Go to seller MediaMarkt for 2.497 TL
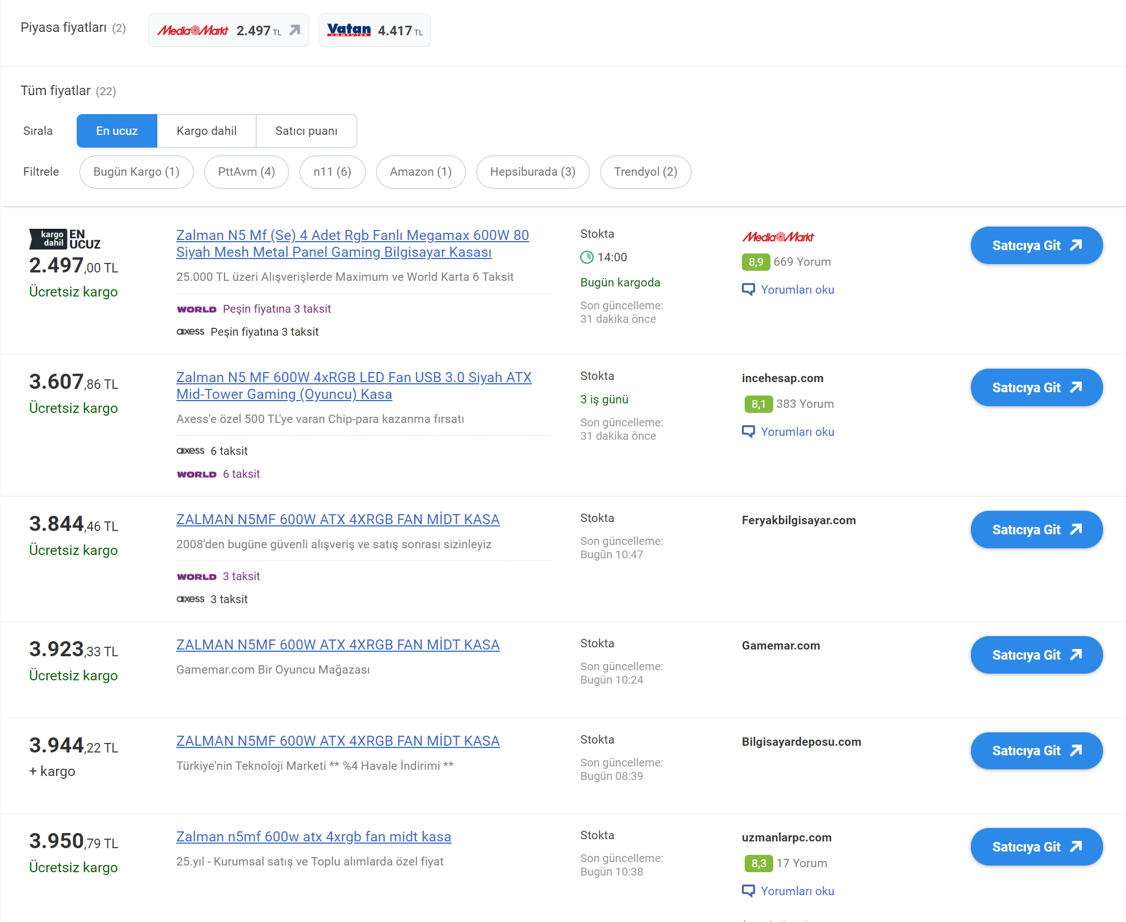The height and width of the screenshot is (922, 1126). click(x=1037, y=245)
